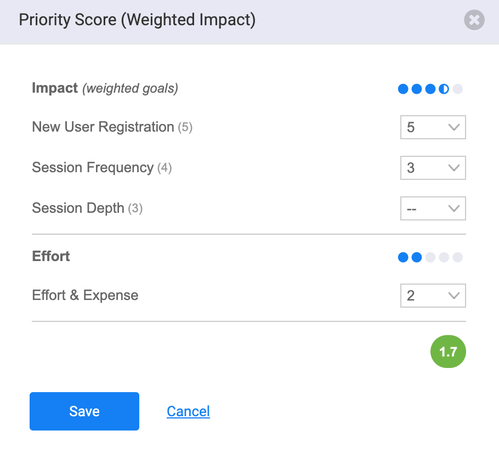Screen dimensions: 499x453
Task: Open the Session Depth score dropdown
Action: point(433,208)
